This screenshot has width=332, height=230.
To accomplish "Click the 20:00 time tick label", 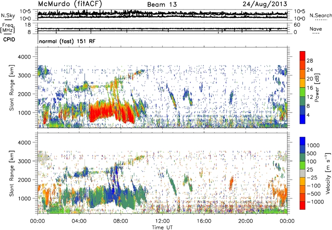I will tap(245, 221).
